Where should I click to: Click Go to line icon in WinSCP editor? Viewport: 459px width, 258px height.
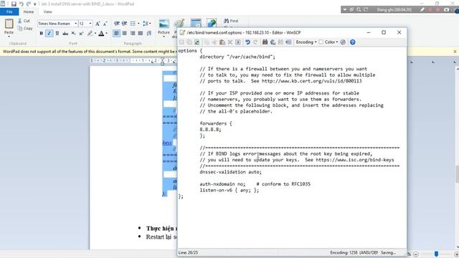(x=288, y=42)
